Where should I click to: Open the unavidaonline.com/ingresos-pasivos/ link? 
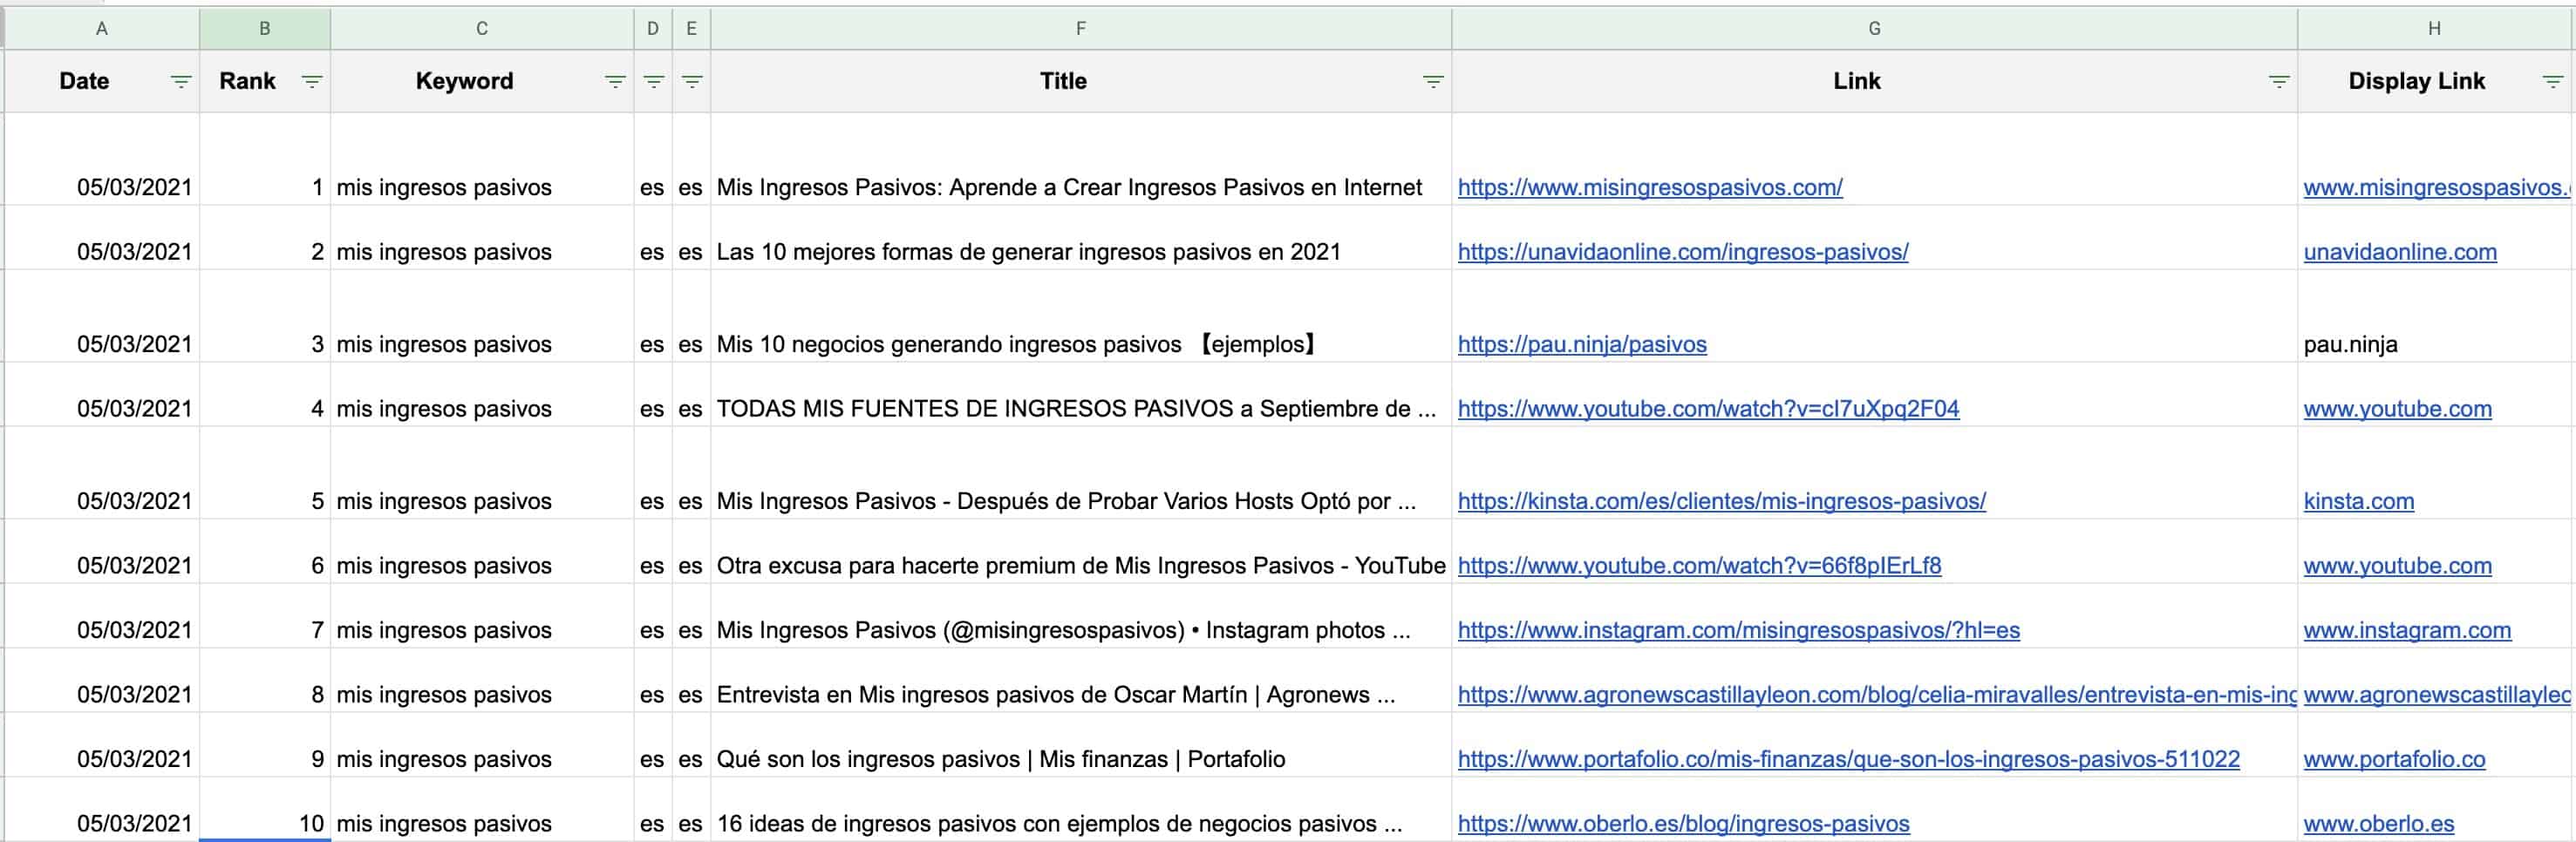1683,252
